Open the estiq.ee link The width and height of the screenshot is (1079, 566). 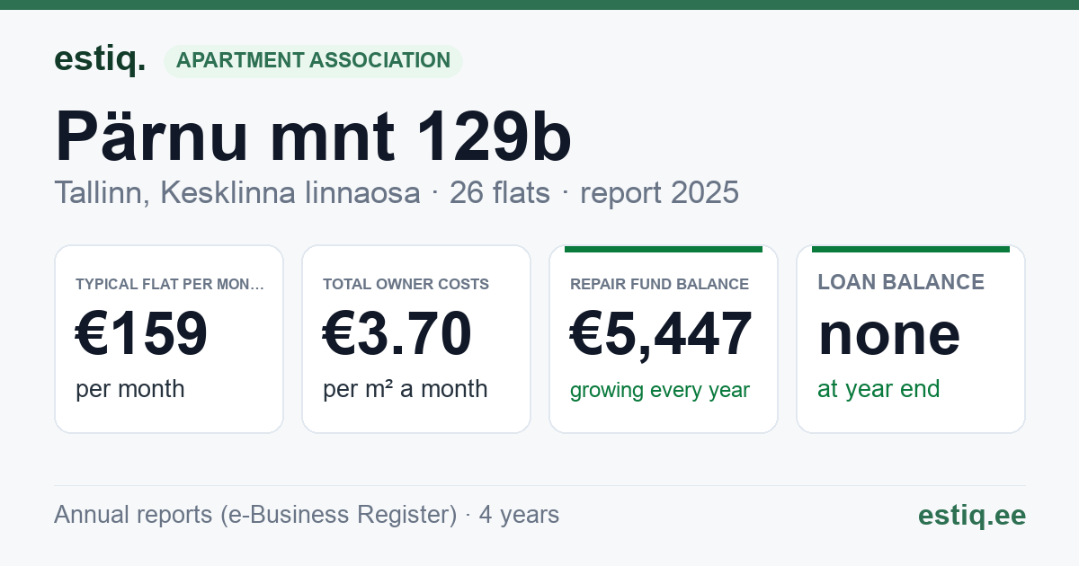[x=972, y=515]
